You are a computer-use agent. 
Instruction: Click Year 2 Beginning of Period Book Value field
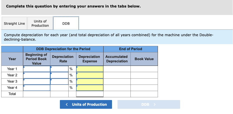[37, 75]
